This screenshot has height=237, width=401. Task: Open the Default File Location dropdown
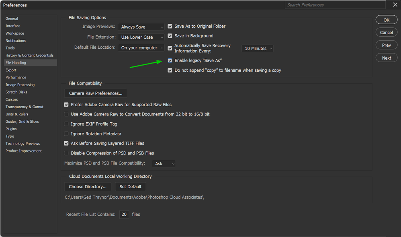[142, 47]
